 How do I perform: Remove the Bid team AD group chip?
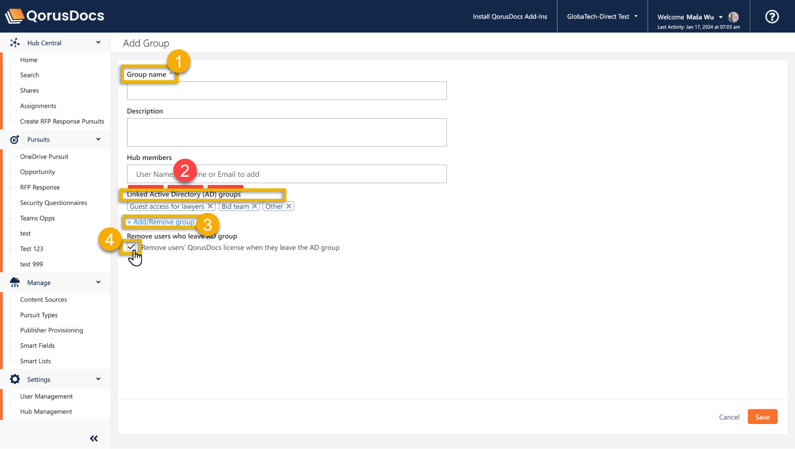pos(255,206)
